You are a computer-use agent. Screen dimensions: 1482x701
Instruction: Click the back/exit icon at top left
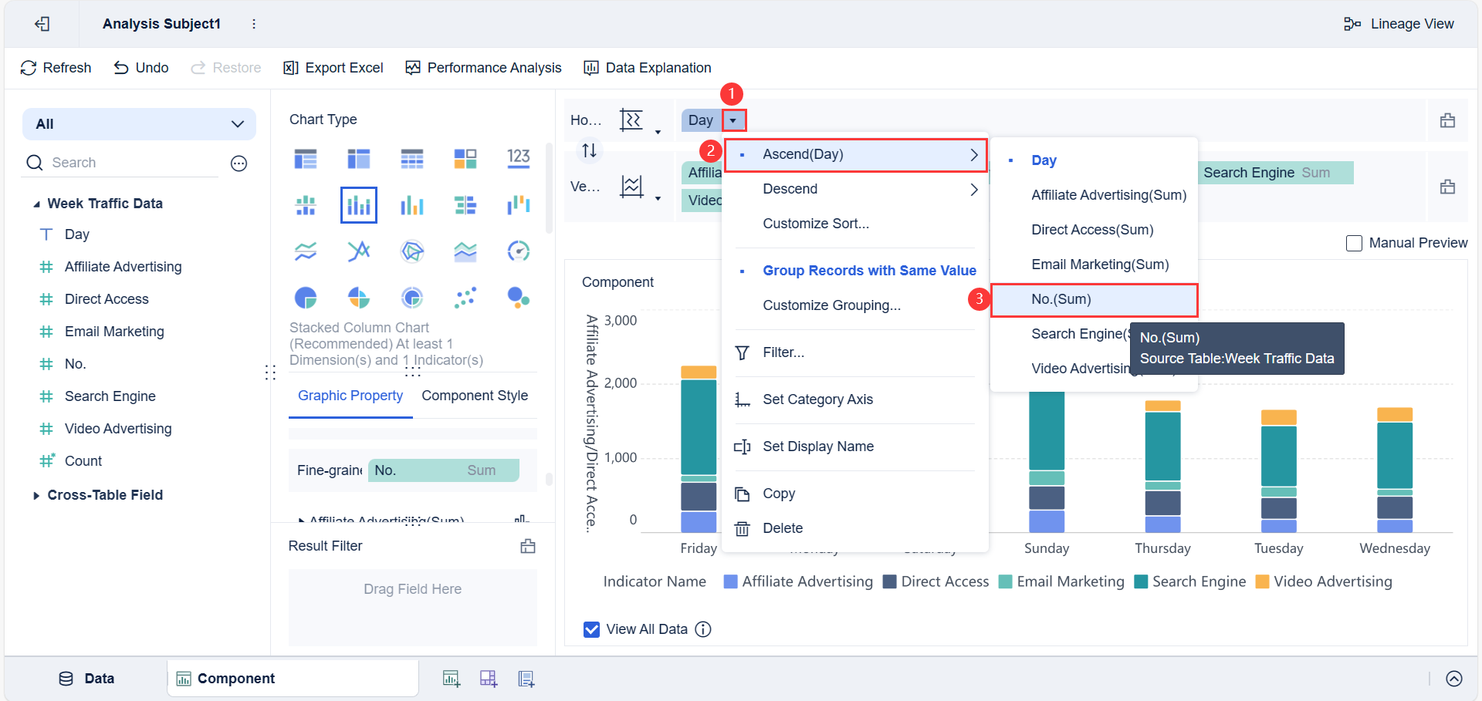click(x=42, y=24)
